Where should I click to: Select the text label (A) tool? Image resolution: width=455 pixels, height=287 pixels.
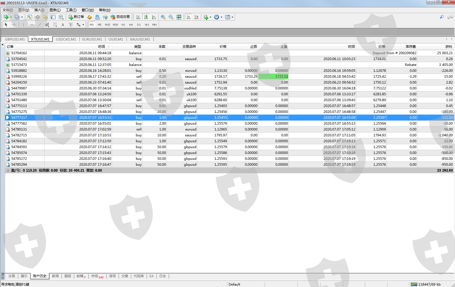[x=63, y=25]
